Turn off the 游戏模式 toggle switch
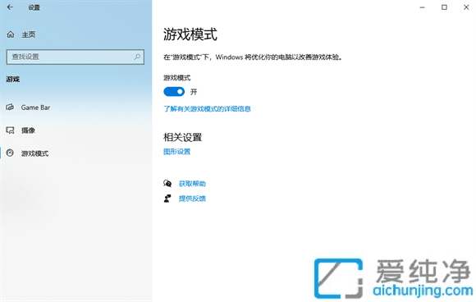The height and width of the screenshot is (302, 476). pyautogui.click(x=174, y=92)
